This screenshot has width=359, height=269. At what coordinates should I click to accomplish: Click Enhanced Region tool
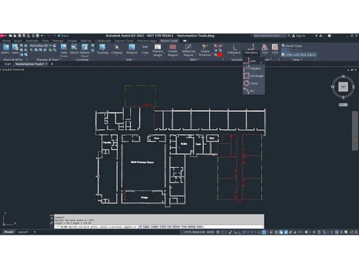pos(188,50)
